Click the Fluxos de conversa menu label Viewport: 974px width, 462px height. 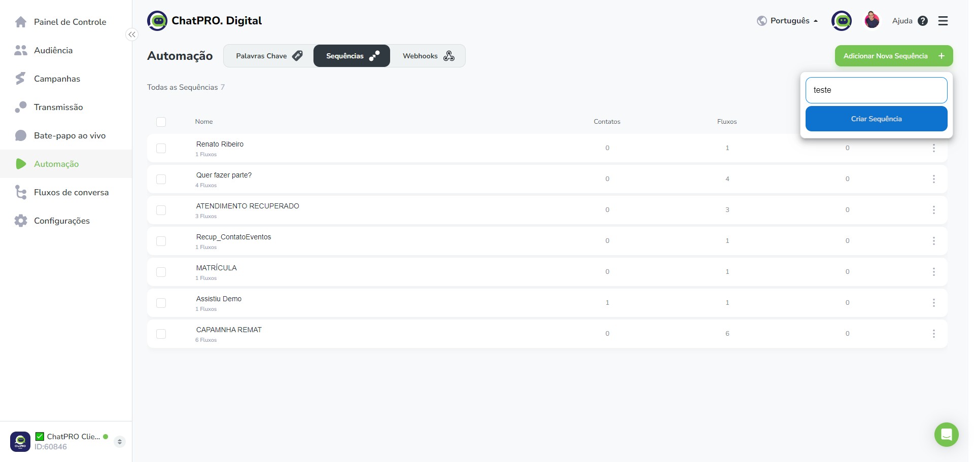(x=71, y=192)
